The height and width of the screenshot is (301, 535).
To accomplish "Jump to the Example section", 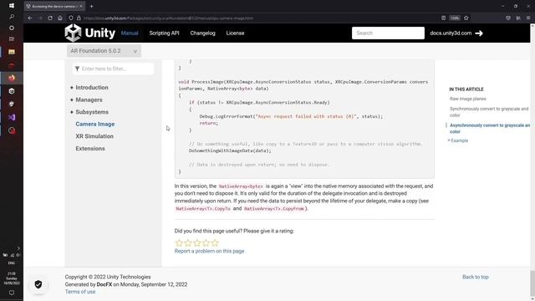I will point(459,140).
